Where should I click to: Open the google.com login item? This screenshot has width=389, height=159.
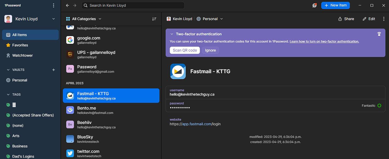point(111,40)
